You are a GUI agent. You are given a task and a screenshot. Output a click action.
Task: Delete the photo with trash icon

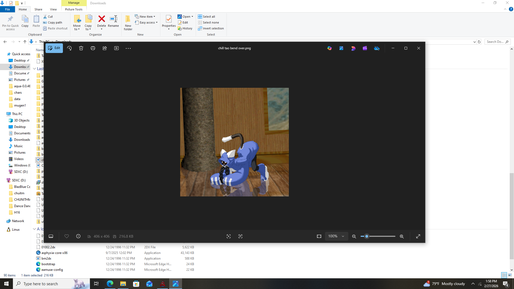tap(81, 48)
